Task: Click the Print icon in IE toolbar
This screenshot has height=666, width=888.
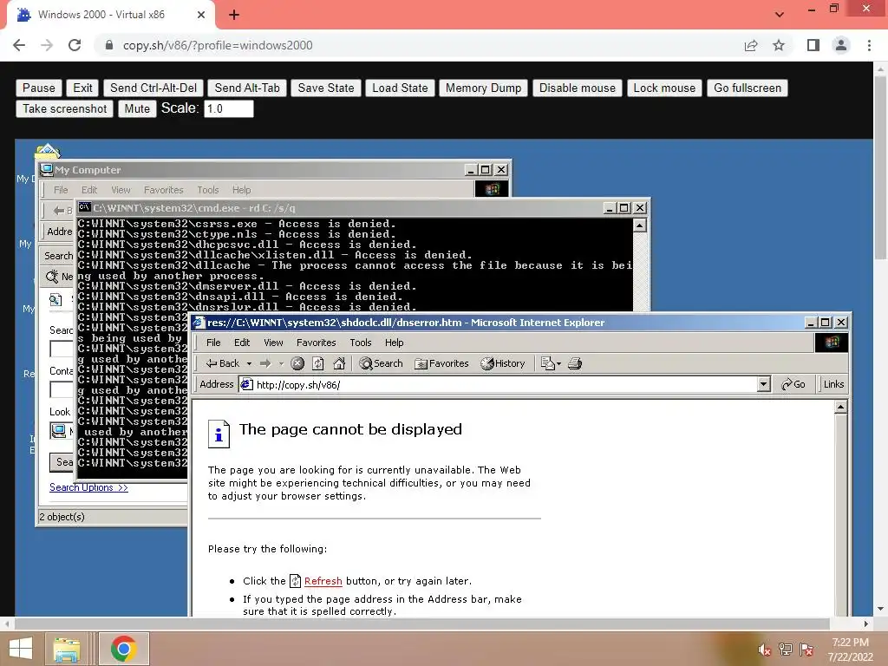Action: [575, 363]
